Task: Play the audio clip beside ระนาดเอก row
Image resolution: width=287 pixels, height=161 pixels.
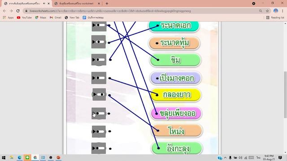Action: click(x=94, y=25)
